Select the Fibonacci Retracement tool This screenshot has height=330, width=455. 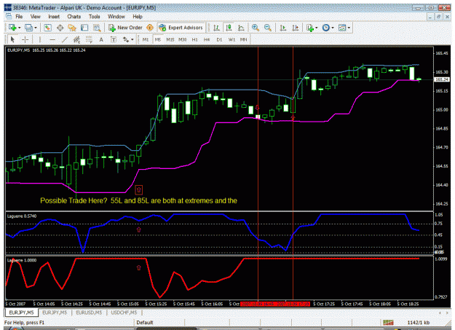coord(89,39)
